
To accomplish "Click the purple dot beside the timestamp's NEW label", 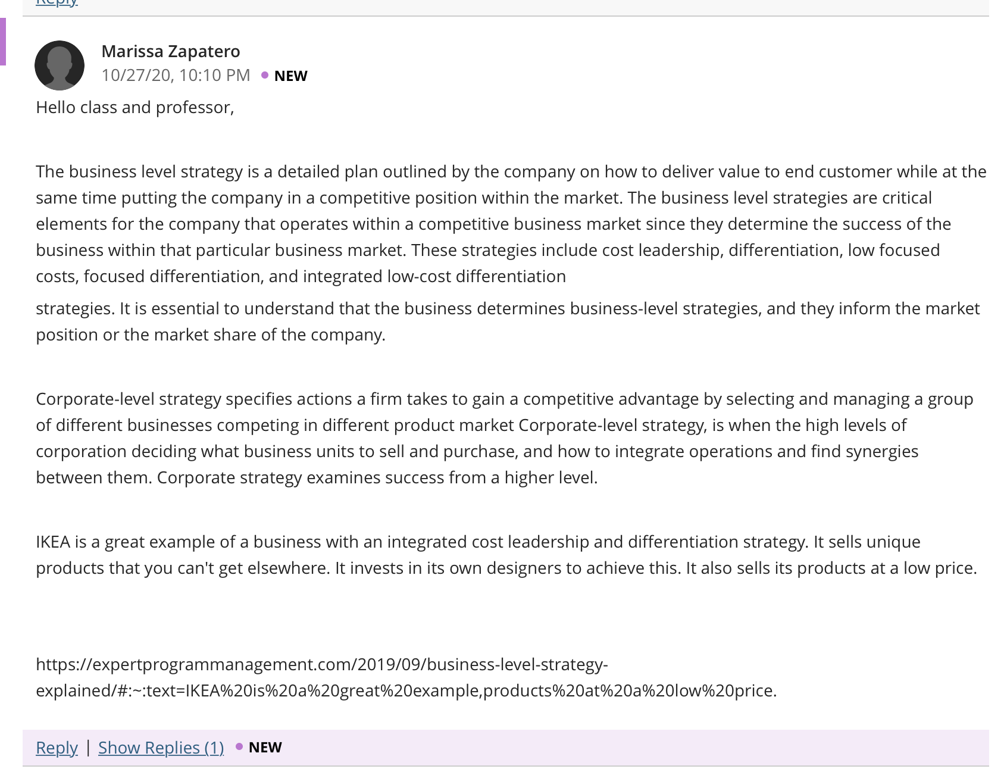I will [265, 75].
